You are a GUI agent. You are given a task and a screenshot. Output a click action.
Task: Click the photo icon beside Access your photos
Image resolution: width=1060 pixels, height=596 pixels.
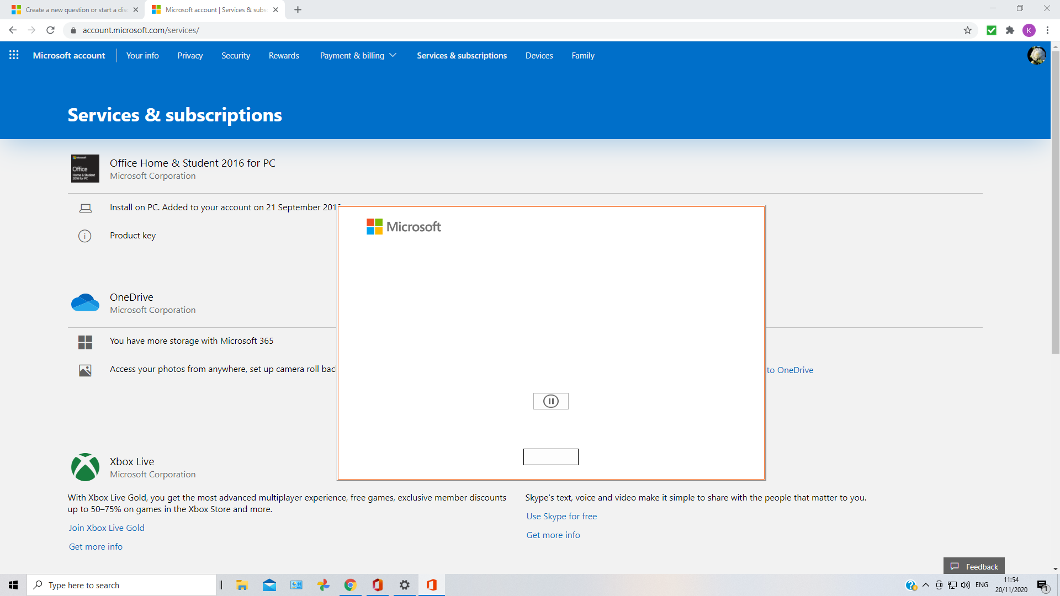tap(85, 370)
